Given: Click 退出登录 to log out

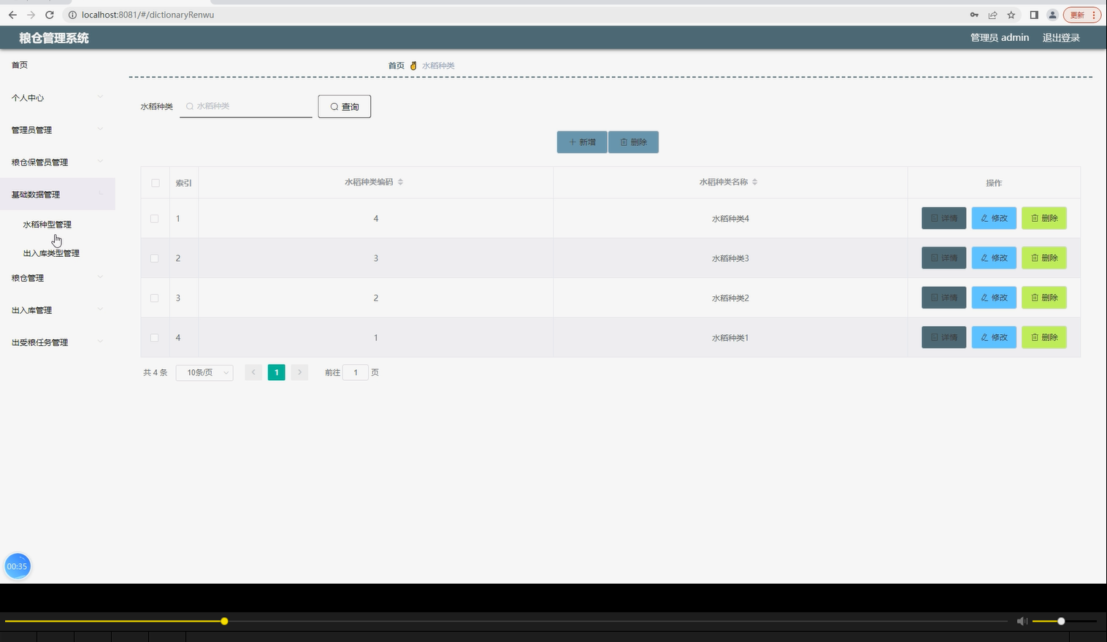Looking at the screenshot, I should pos(1061,38).
